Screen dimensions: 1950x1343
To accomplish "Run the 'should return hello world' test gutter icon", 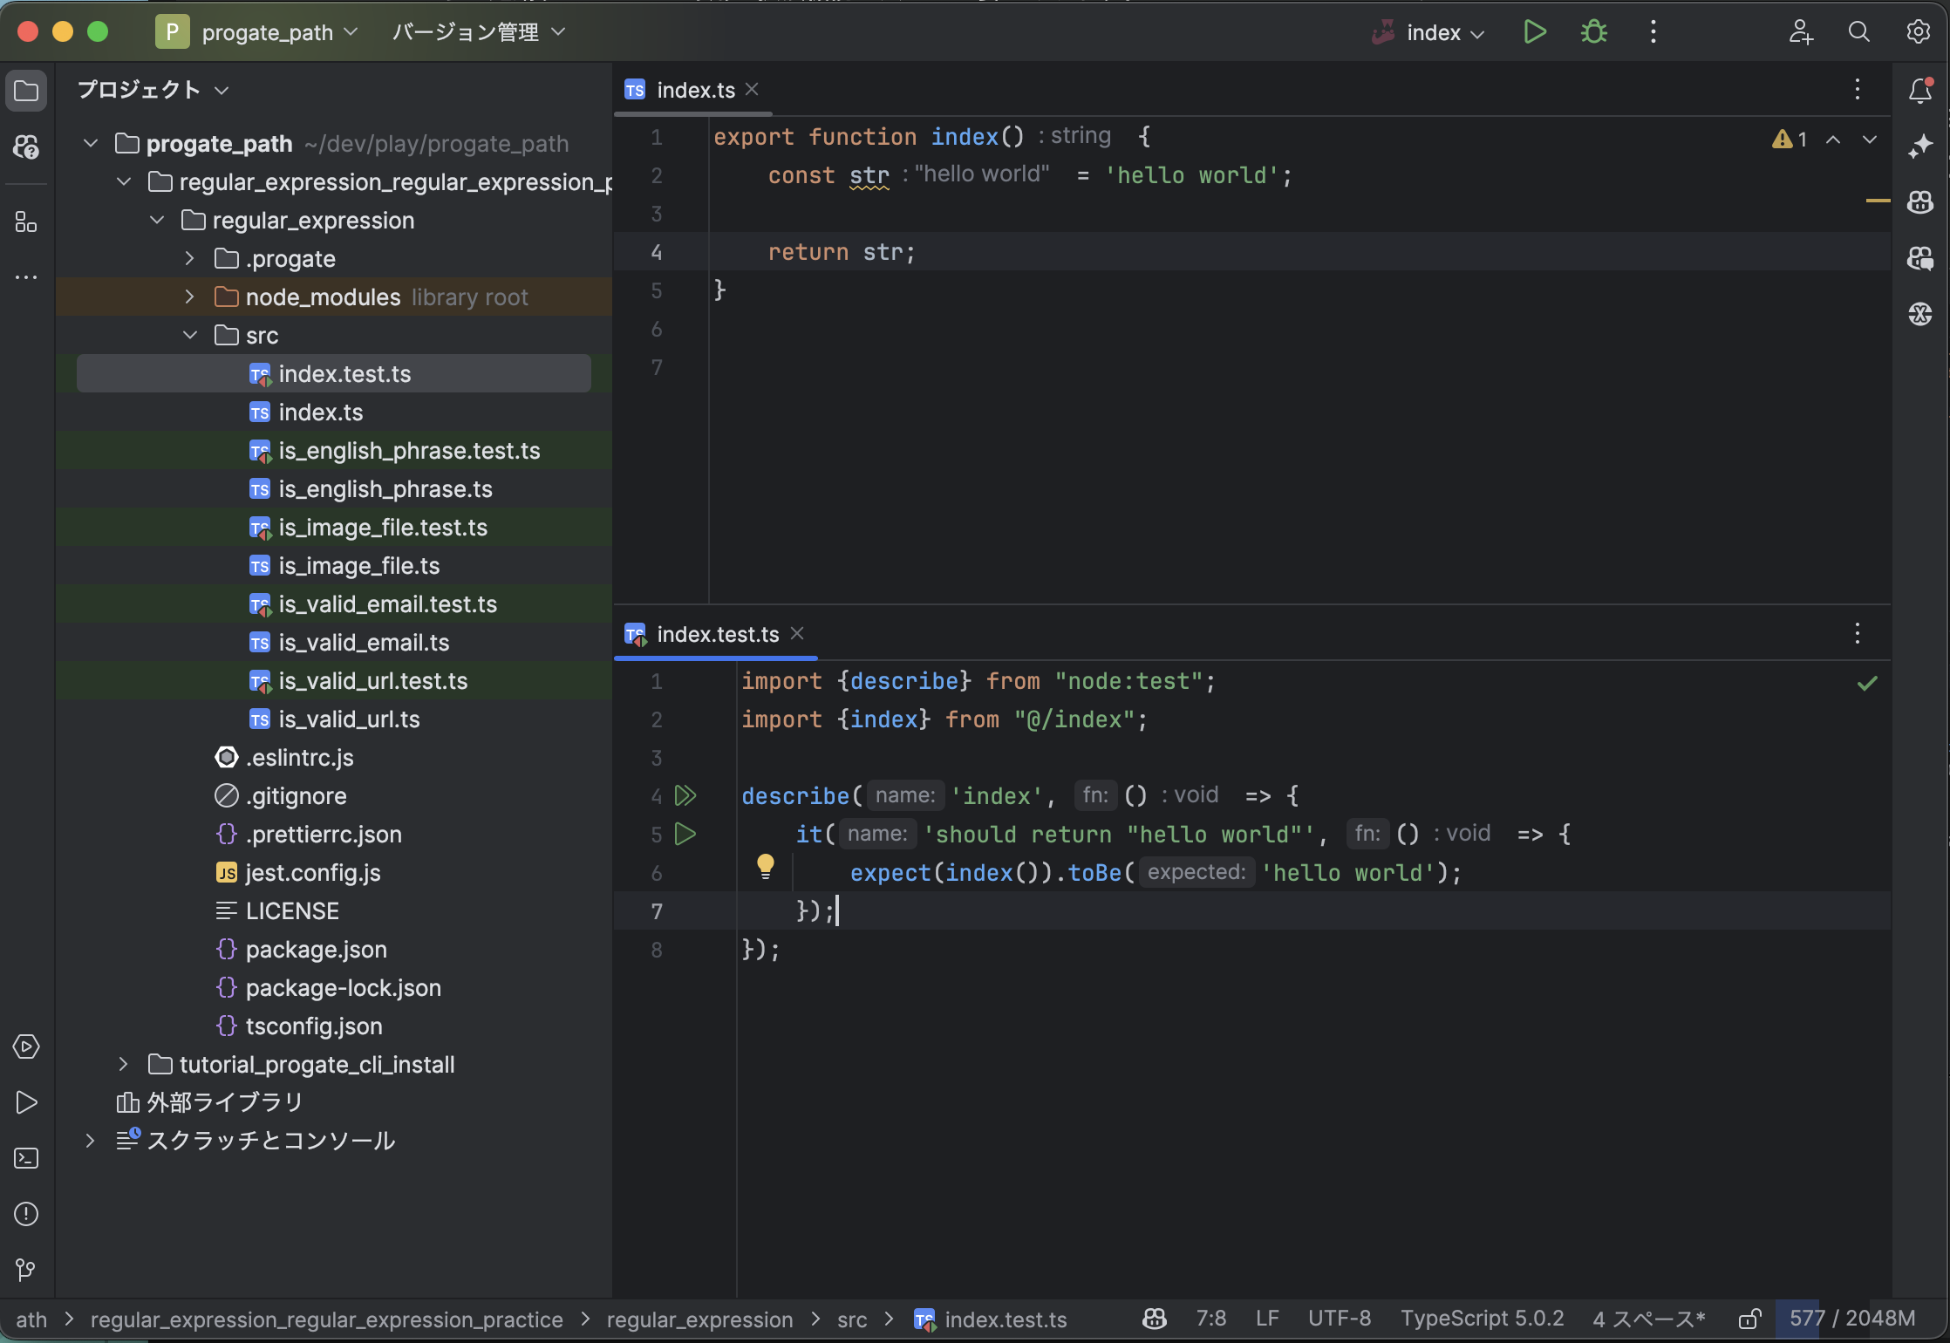I will pyautogui.click(x=685, y=834).
